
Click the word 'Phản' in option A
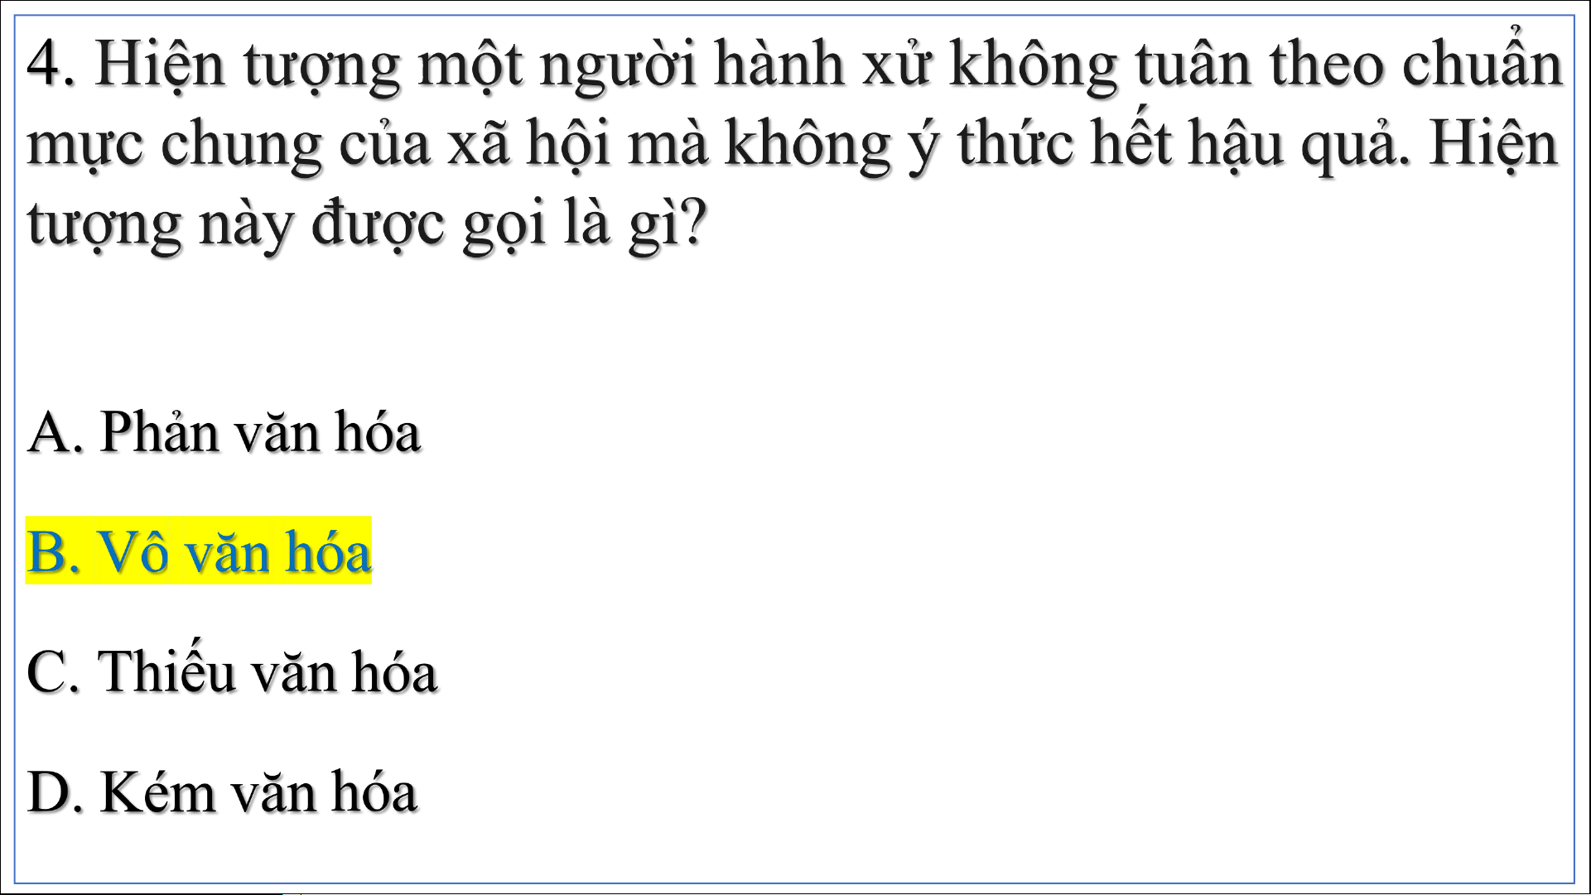pyautogui.click(x=159, y=431)
